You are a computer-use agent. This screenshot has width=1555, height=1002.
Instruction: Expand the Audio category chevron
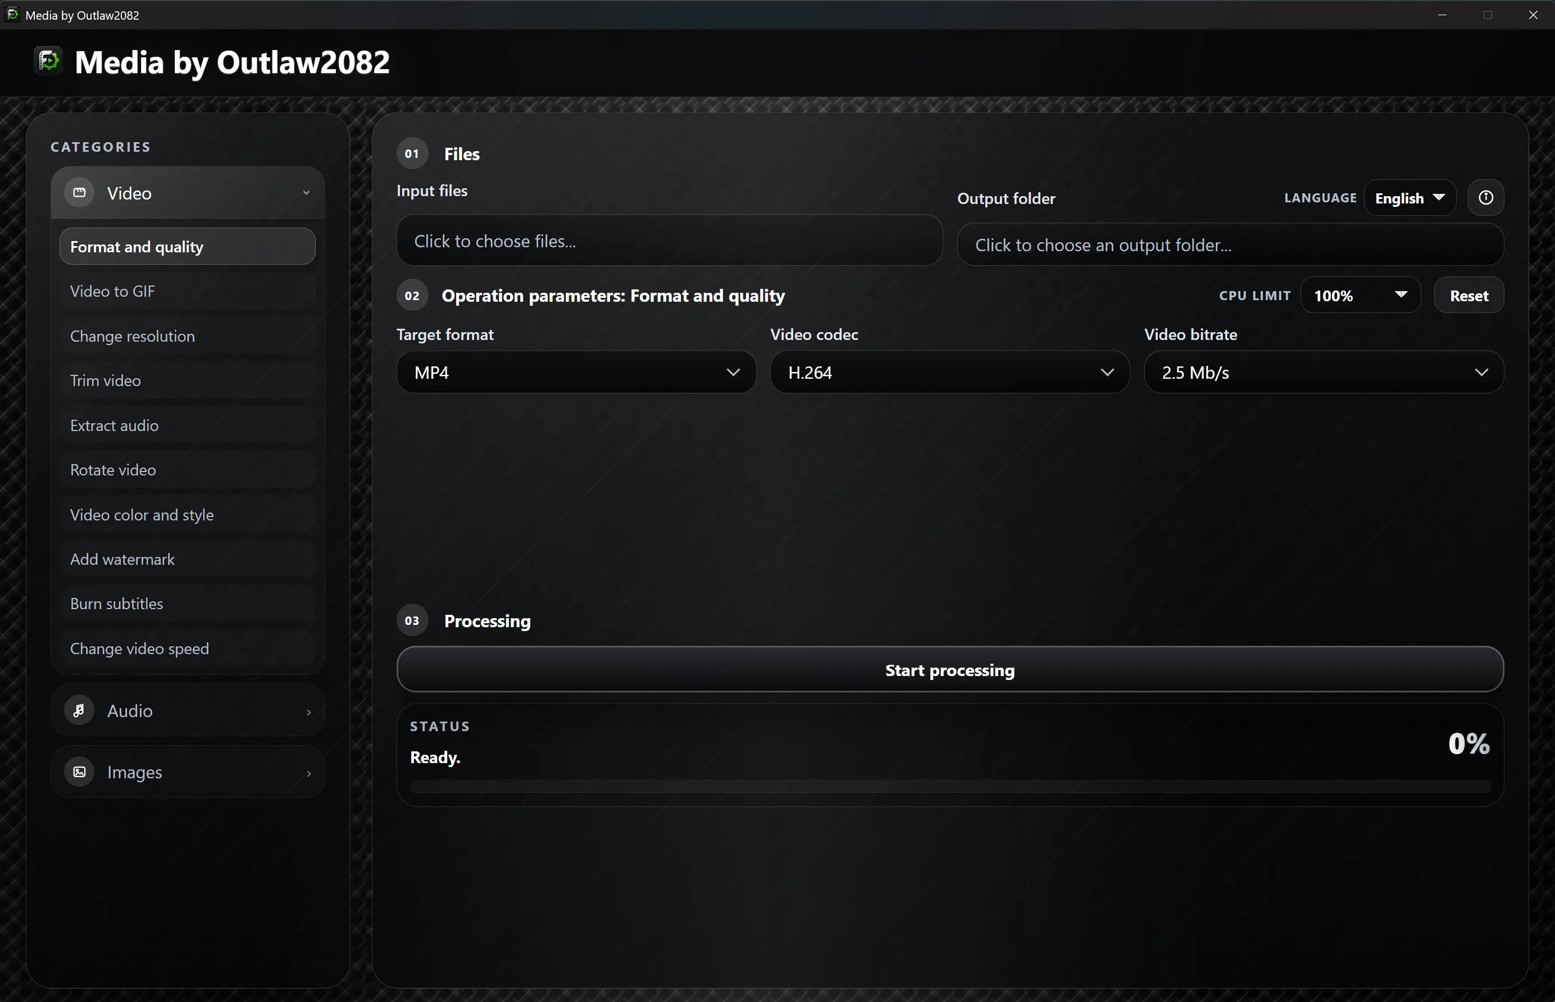coord(309,712)
